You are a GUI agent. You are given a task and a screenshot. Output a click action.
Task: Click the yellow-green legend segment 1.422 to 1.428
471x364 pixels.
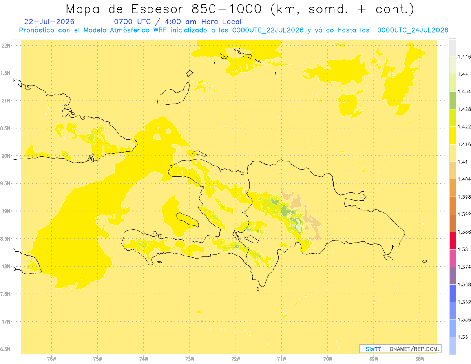(453, 118)
